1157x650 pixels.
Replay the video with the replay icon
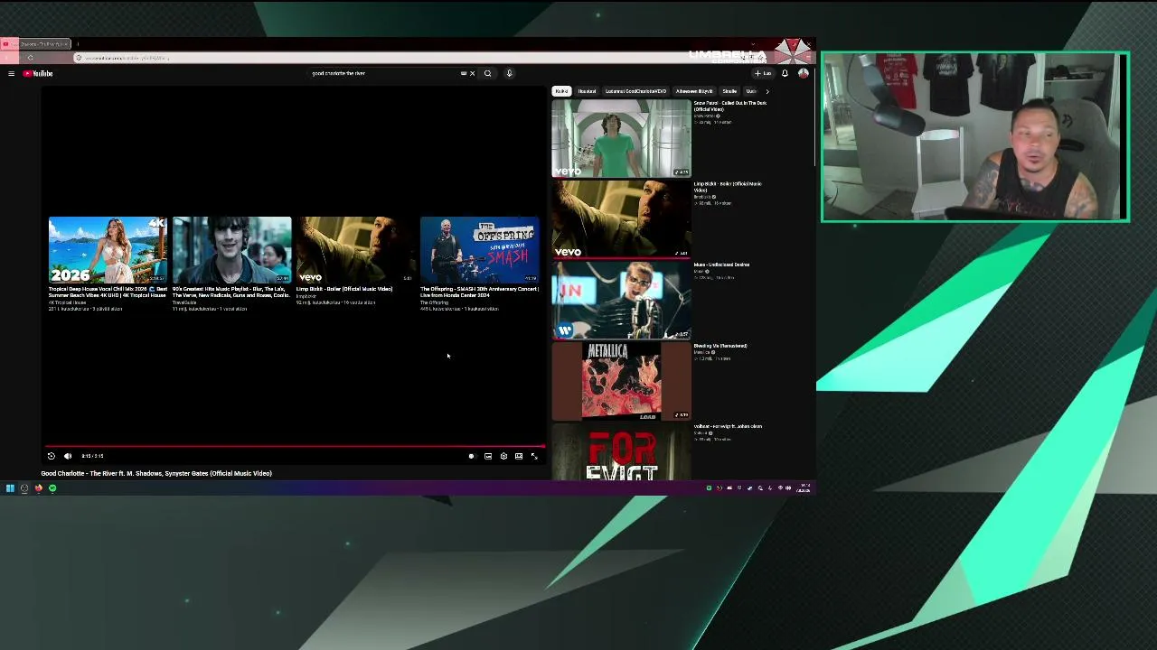point(51,456)
